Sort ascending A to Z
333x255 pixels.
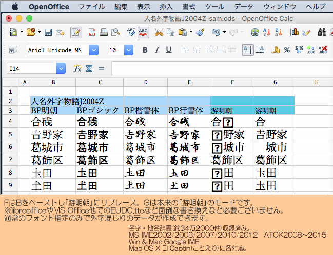267,32
